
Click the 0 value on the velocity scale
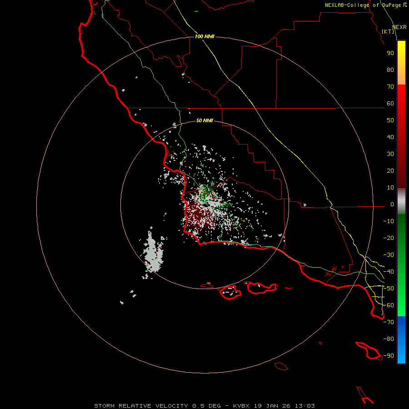(x=392, y=204)
